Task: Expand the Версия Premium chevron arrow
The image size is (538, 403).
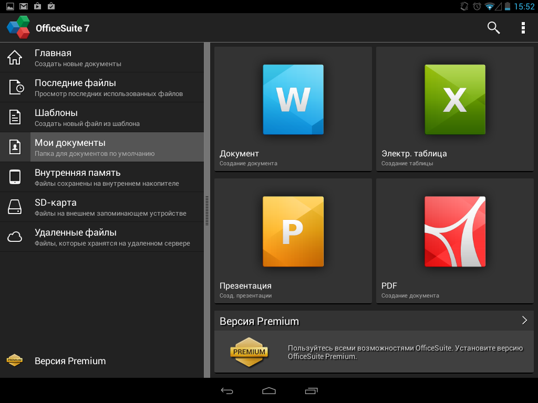Action: (524, 321)
